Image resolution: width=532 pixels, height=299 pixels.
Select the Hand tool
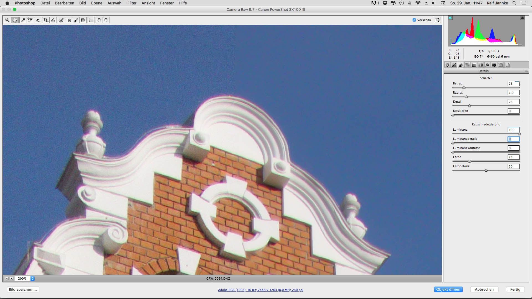(x=15, y=20)
